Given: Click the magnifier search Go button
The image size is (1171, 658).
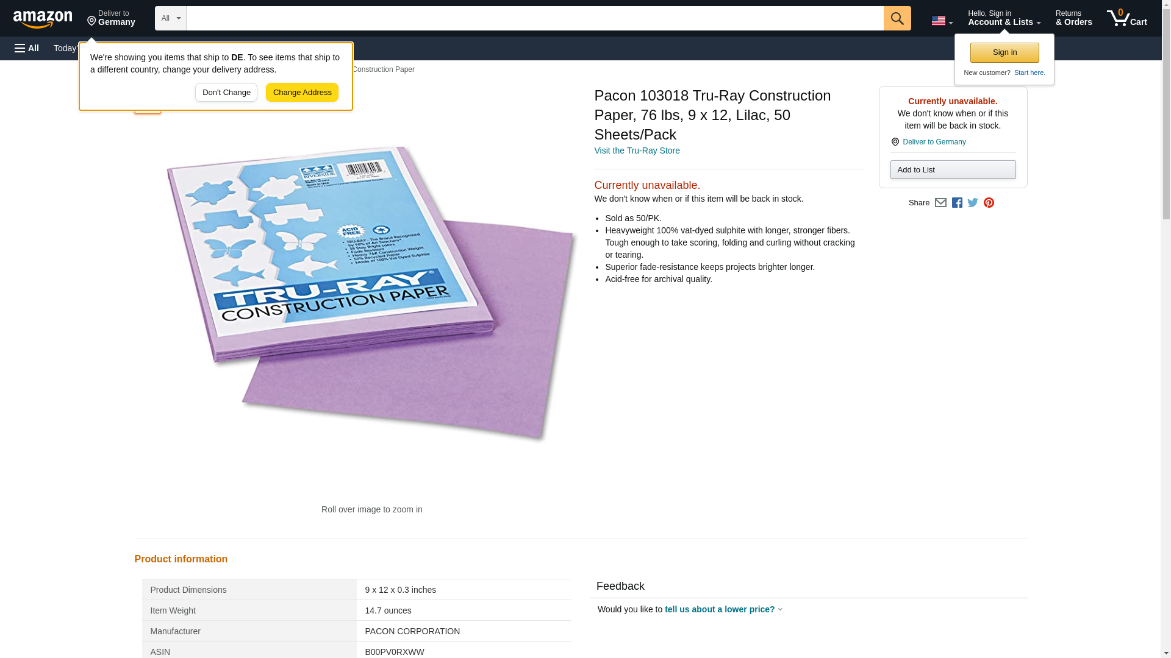Looking at the screenshot, I should (x=897, y=18).
